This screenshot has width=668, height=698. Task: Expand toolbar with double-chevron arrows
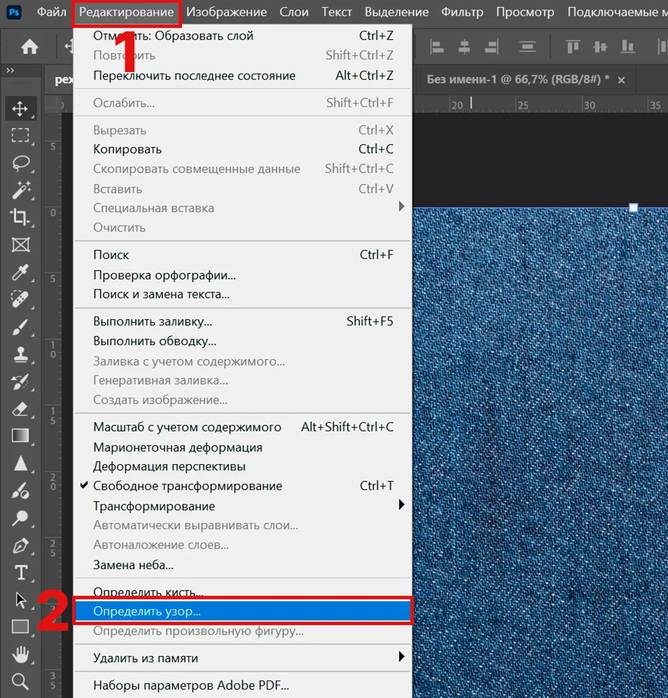[x=10, y=70]
